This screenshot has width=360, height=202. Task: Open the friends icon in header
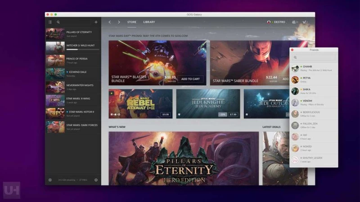pos(295,22)
